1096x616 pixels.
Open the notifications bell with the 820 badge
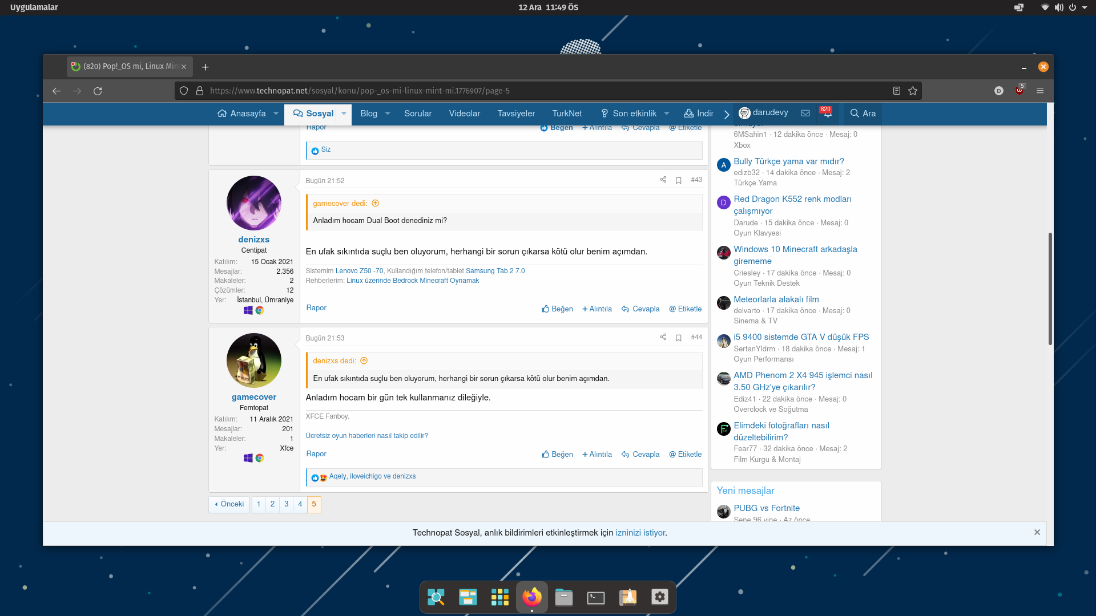(x=827, y=114)
